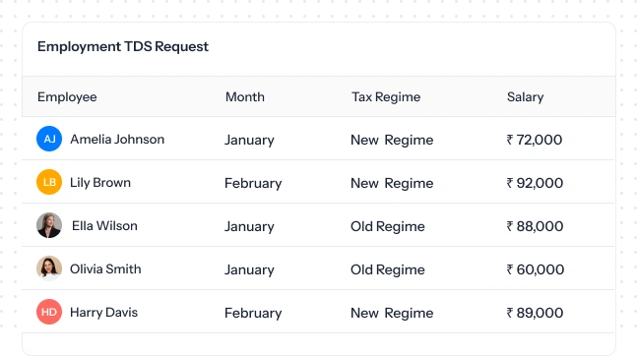This screenshot has height=356, width=637.
Task: Select Ella Wilson's Old Regime cell
Action: pos(388,226)
